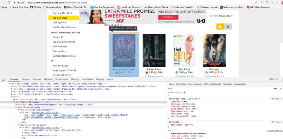Screen dimensions: 283x139
Task: Switch to the Network tab
Action: (48, 79)
